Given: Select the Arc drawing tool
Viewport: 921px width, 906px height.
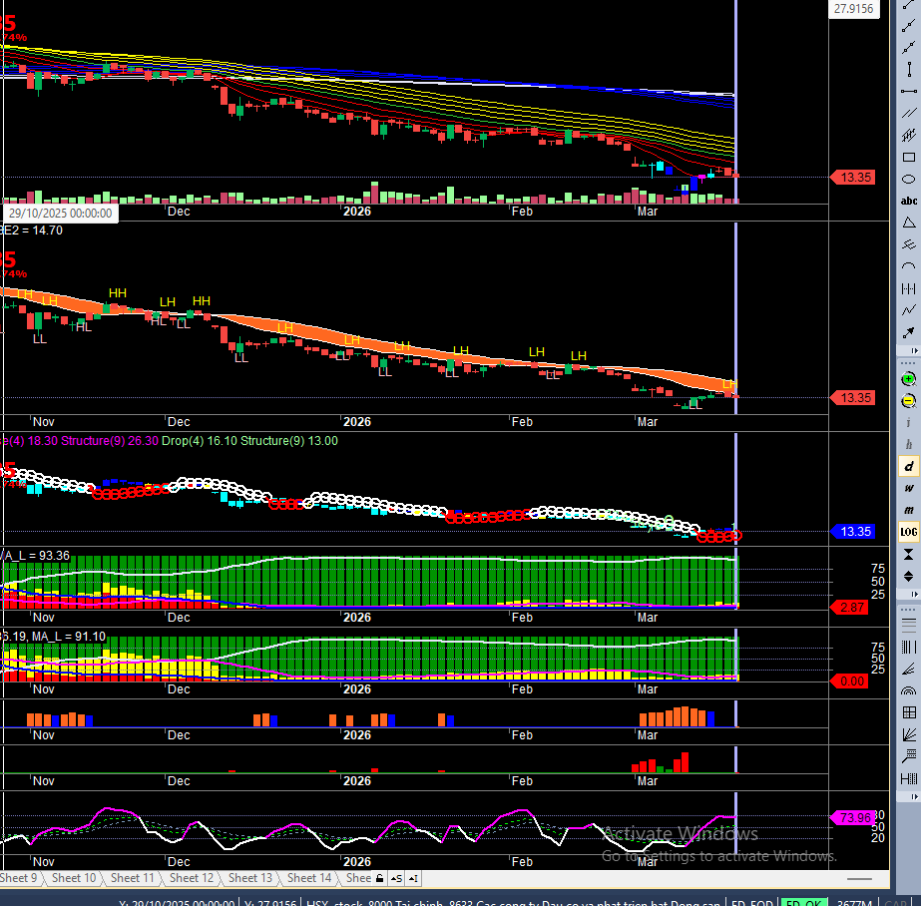Looking at the screenshot, I should click(x=909, y=266).
